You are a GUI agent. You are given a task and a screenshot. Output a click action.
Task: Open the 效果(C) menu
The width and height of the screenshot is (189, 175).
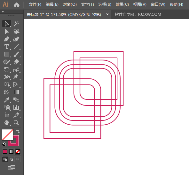(x=122, y=4)
